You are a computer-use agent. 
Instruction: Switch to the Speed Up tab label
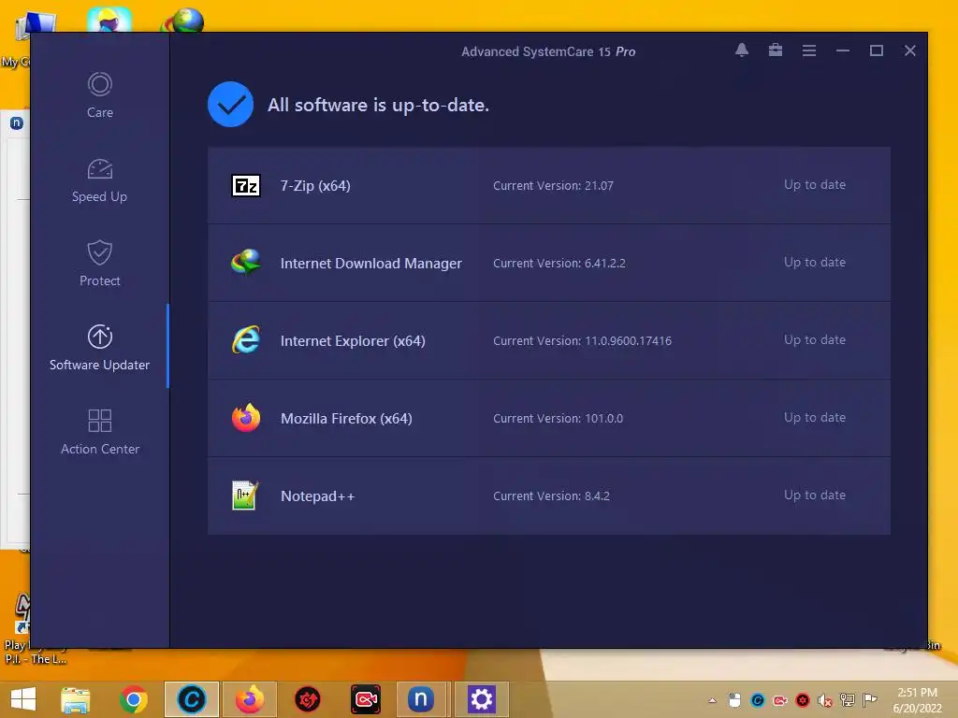click(x=99, y=196)
